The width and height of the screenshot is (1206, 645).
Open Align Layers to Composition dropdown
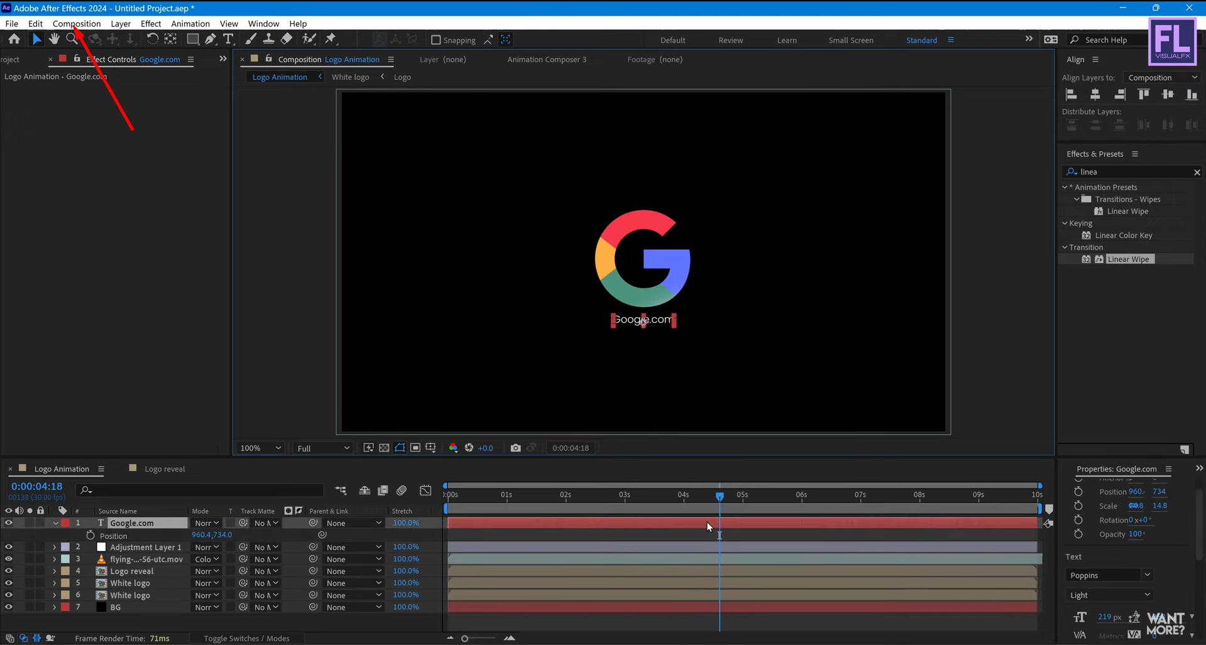(x=1162, y=77)
